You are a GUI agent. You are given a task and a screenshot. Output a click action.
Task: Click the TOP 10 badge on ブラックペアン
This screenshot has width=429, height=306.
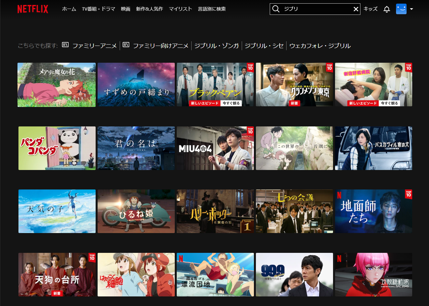pyautogui.click(x=250, y=67)
